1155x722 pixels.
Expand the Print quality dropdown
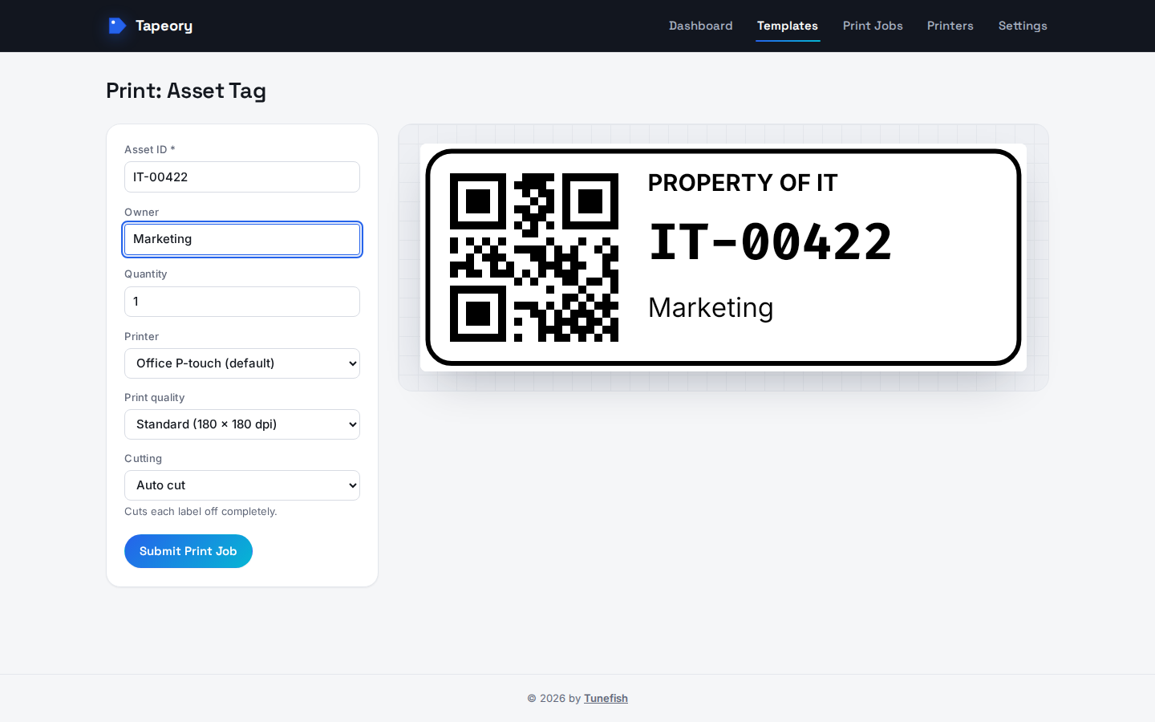[x=242, y=424]
